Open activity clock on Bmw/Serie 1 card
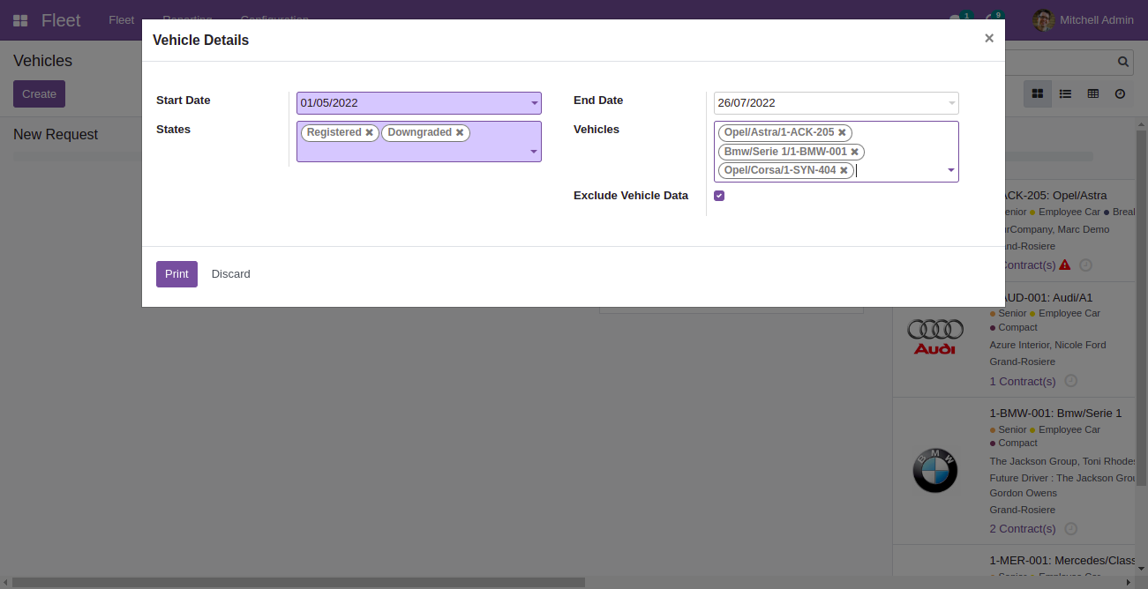This screenshot has height=589, width=1148. coord(1070,528)
